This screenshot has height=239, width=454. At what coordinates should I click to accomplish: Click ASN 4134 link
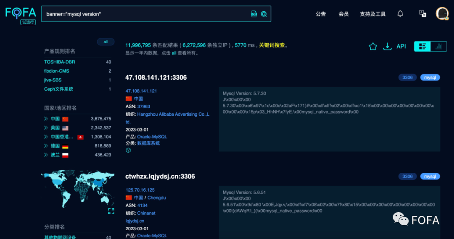click(x=143, y=205)
